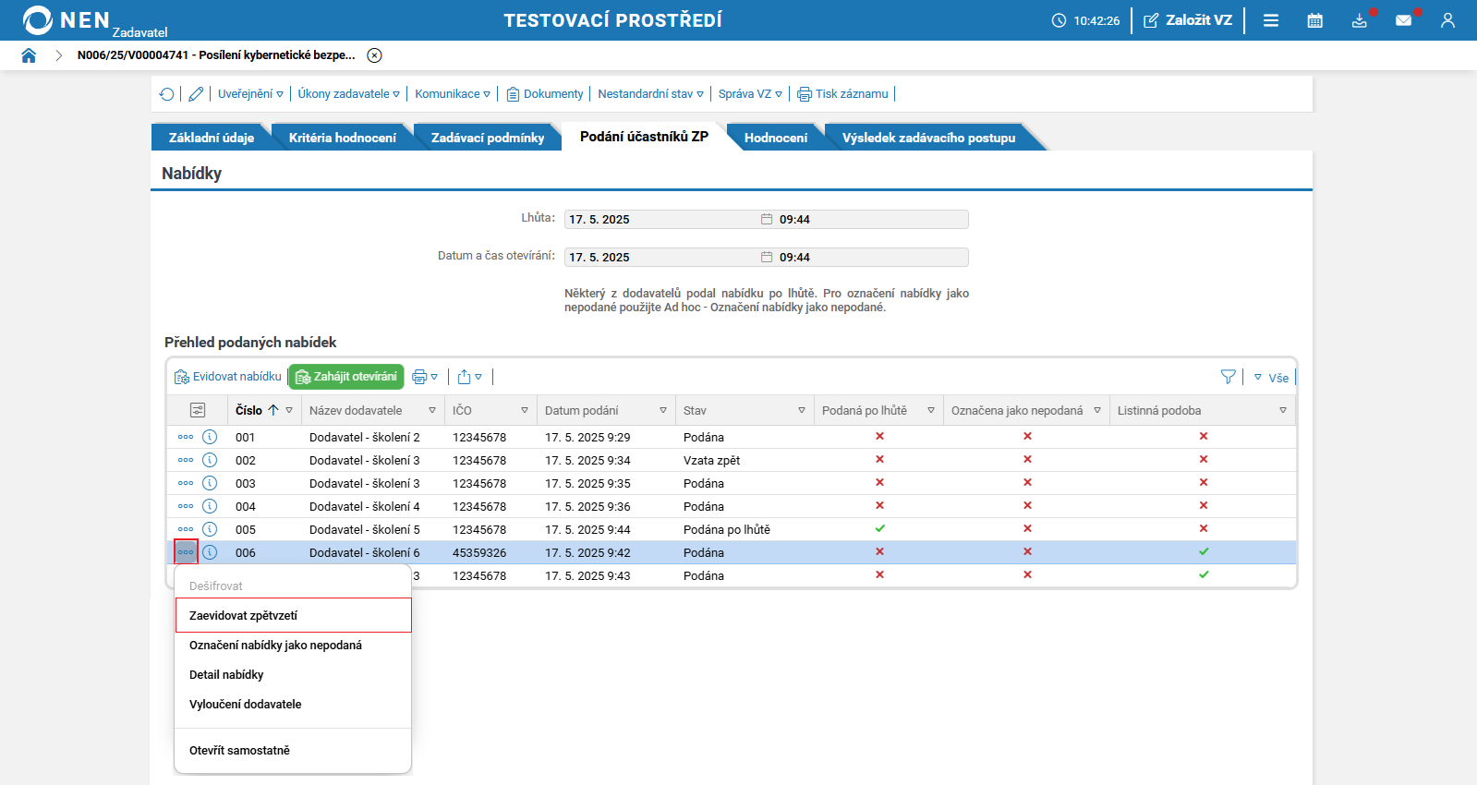
Task: Select Zaevidovat zpětvzetí from context menu
Action: pos(244,615)
